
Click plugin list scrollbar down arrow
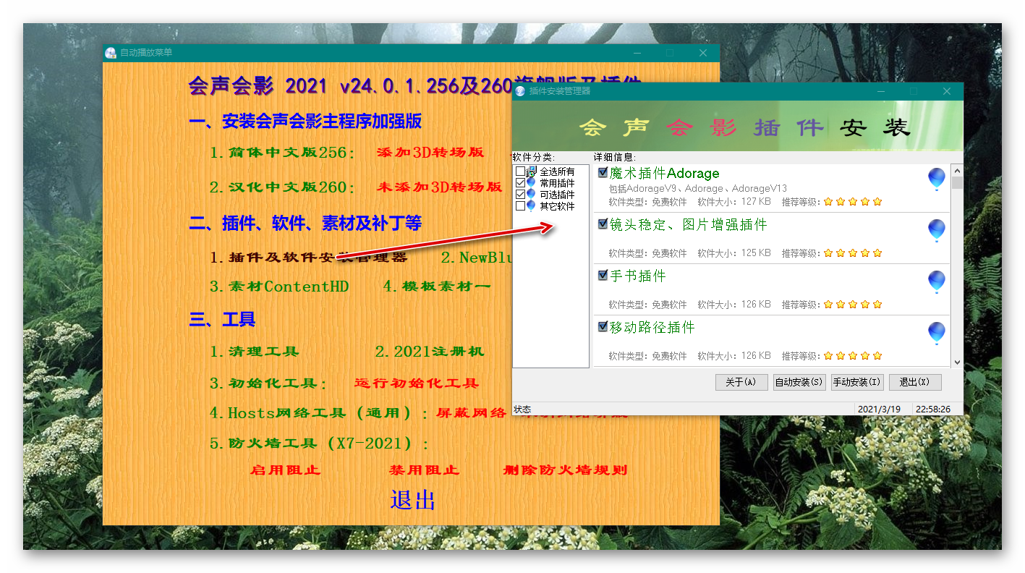coord(957,362)
